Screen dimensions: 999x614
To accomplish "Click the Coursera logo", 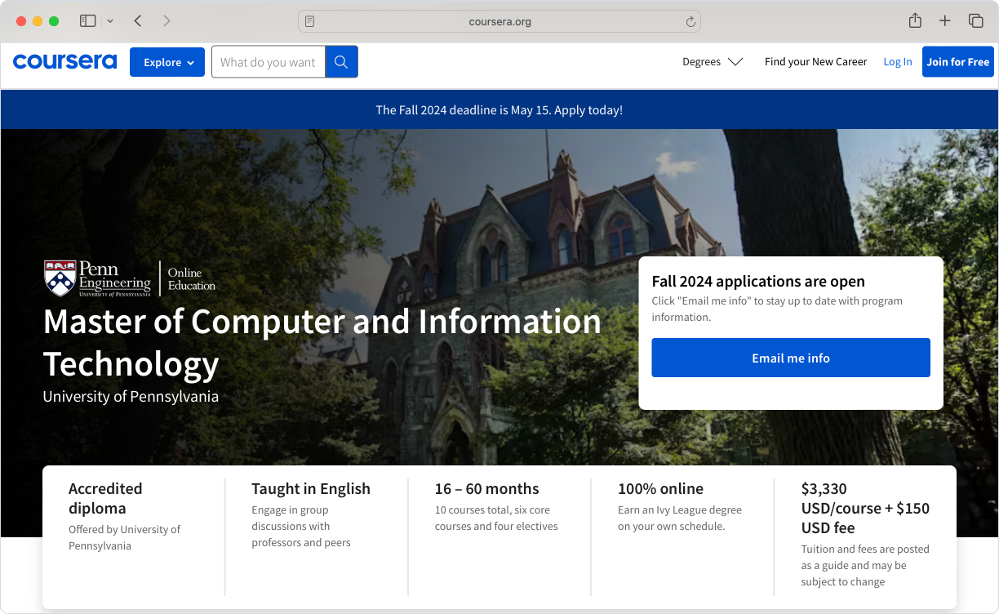I will pyautogui.click(x=64, y=62).
